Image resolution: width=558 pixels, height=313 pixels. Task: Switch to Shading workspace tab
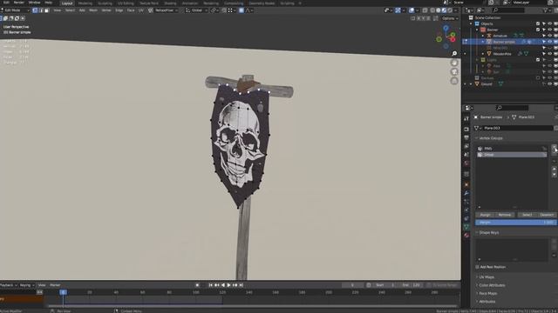pyautogui.click(x=170, y=3)
